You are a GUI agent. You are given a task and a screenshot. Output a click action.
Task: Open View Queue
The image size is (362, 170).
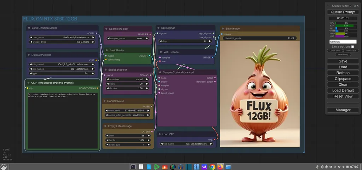tap(351, 51)
